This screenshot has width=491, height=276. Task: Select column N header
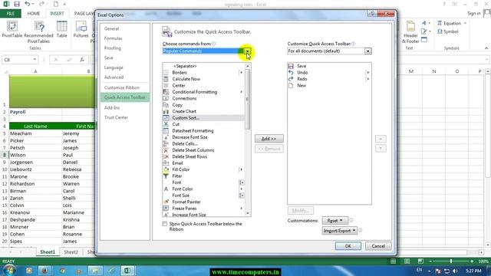(434, 71)
